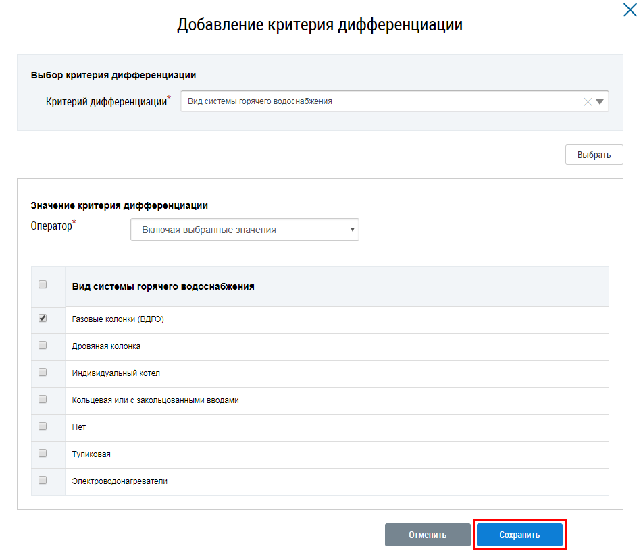The image size is (641, 557).
Task: Click the Электроводонагреватели row label
Action: (120, 481)
